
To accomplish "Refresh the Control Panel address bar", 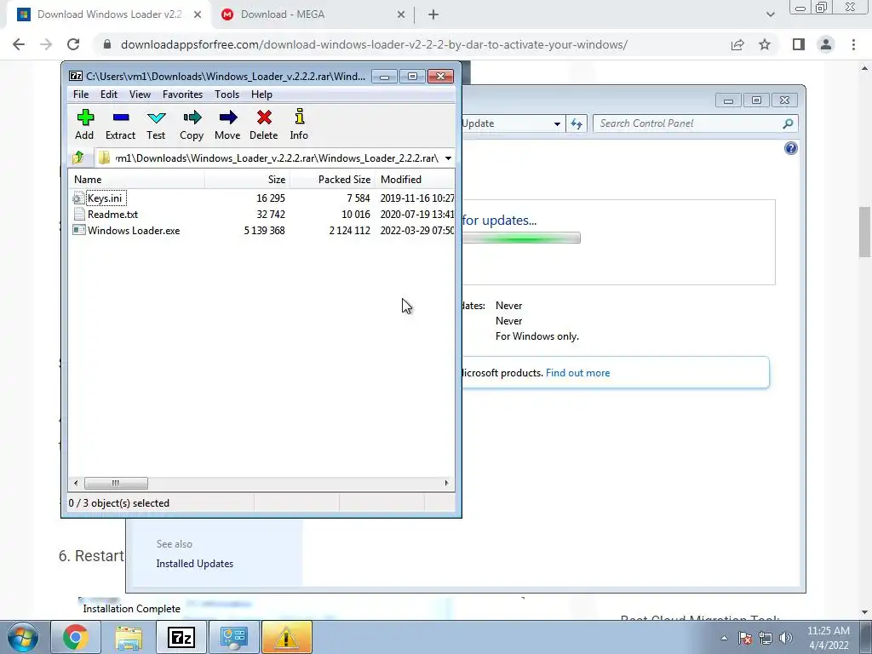I will point(577,123).
